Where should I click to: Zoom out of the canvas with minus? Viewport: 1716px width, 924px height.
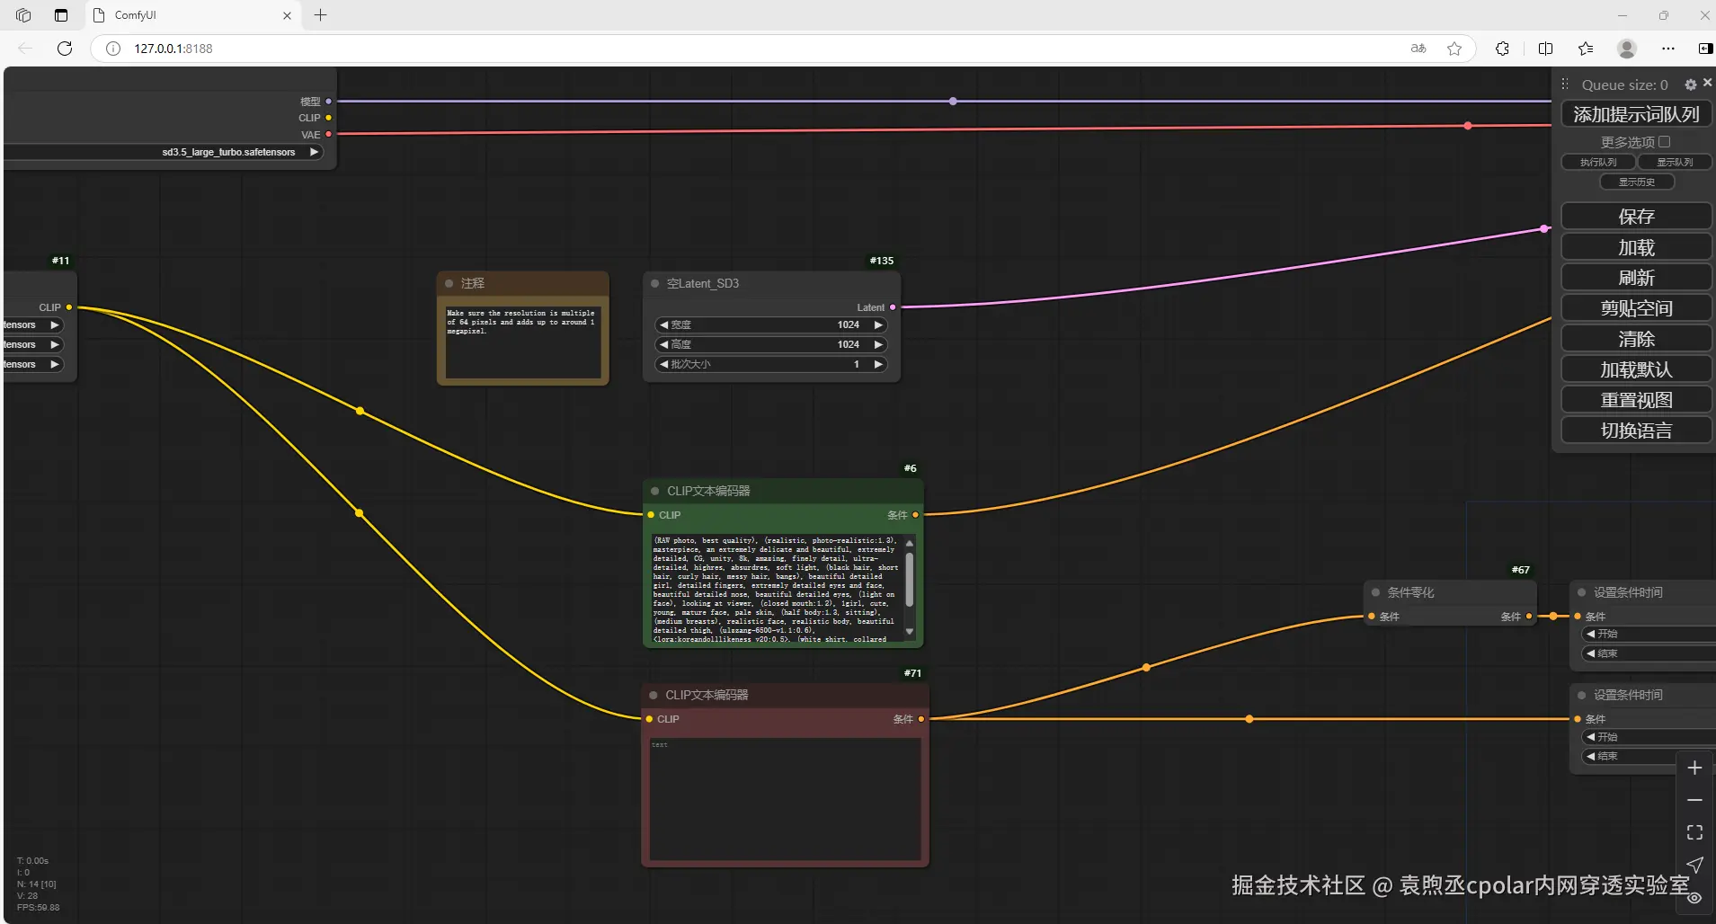click(x=1694, y=800)
